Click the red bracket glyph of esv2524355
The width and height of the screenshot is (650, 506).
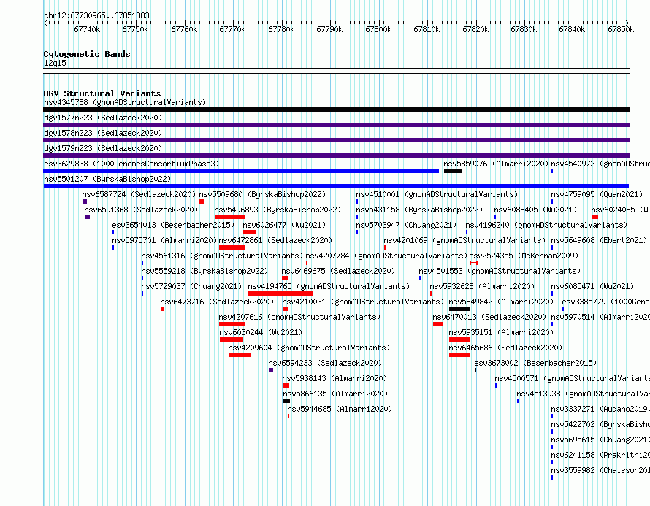[x=474, y=263]
